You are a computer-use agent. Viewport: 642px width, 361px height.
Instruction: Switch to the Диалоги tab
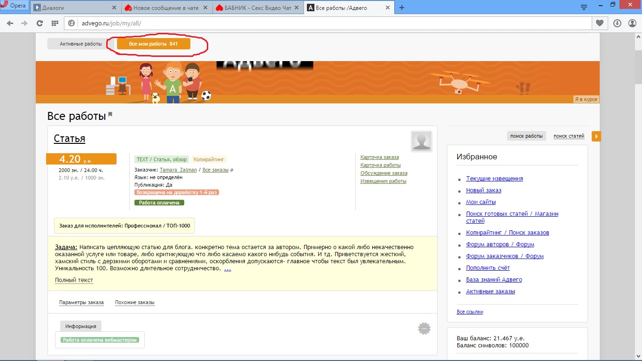(75, 8)
